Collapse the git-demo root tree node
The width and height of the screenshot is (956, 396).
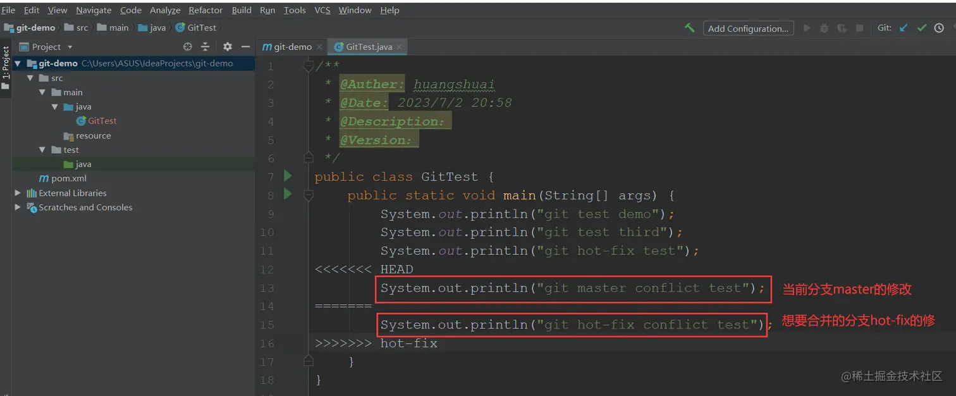point(17,63)
